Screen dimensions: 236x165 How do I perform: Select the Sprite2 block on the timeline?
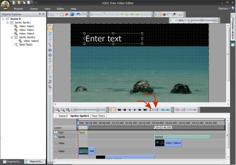(x=182, y=137)
